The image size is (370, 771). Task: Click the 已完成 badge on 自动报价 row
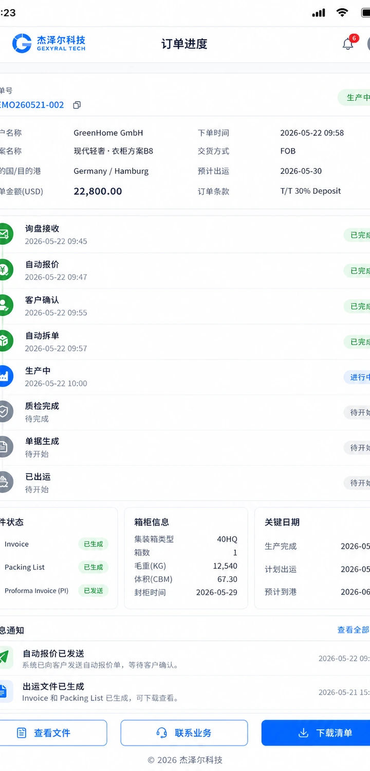point(357,270)
